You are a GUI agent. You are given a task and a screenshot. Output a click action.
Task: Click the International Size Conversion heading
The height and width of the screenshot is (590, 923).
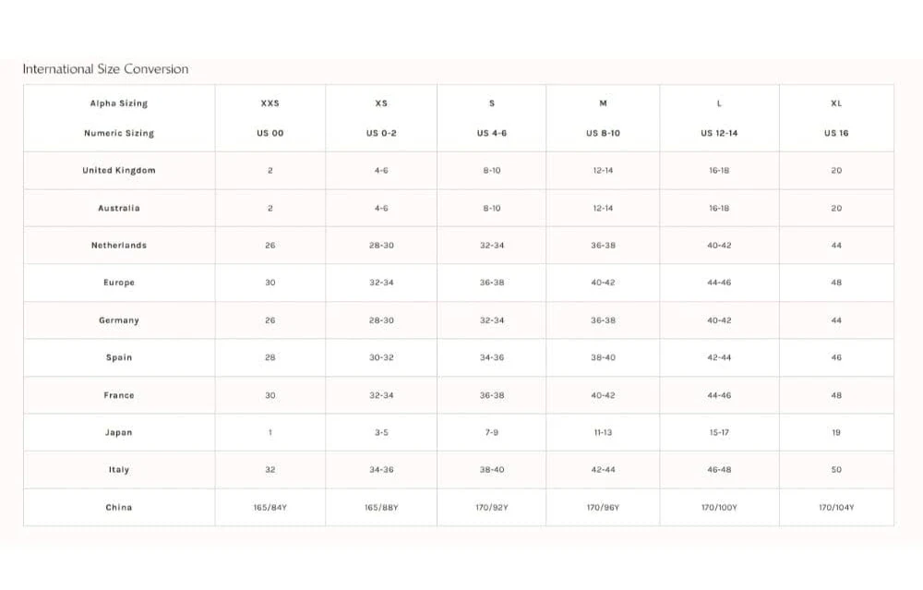105,69
